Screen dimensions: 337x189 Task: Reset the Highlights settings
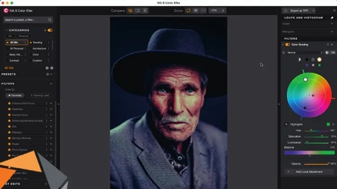pos(333,124)
